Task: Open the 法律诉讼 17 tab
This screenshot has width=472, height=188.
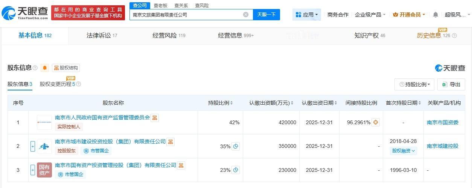Action: click(102, 36)
